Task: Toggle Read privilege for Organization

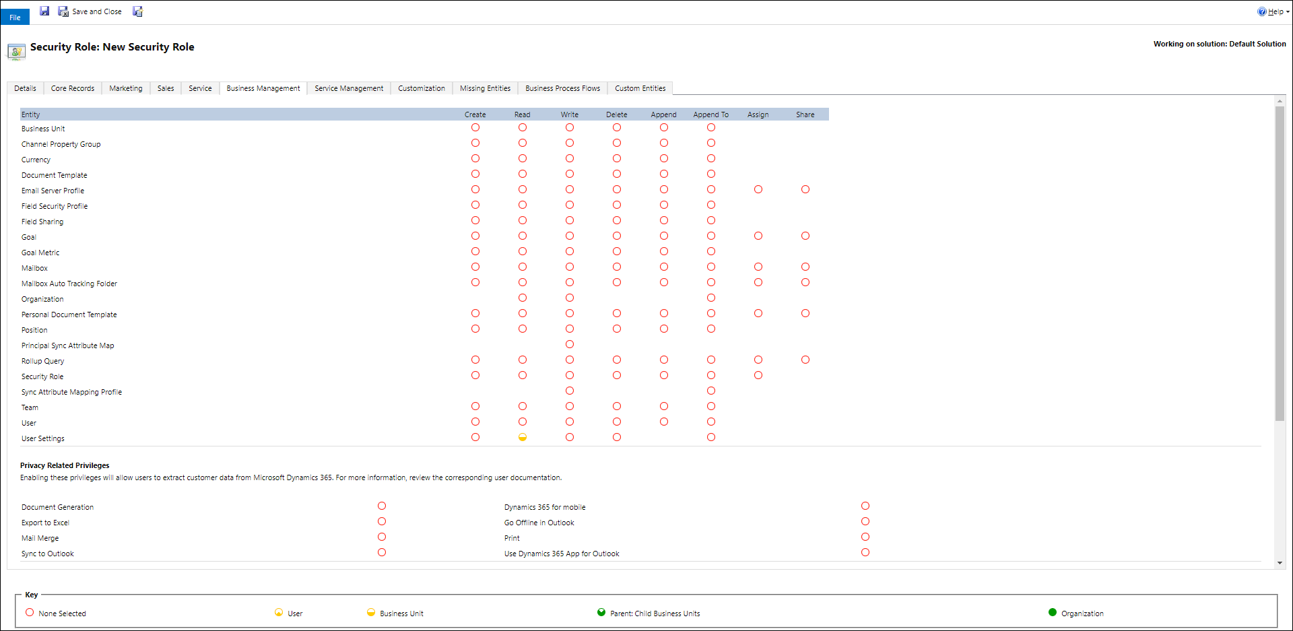Action: coord(523,298)
